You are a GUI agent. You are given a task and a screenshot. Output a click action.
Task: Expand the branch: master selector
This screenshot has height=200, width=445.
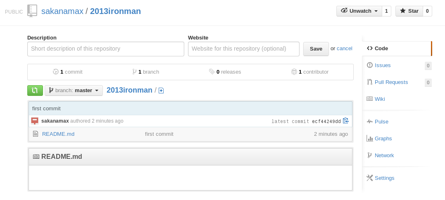(x=74, y=91)
